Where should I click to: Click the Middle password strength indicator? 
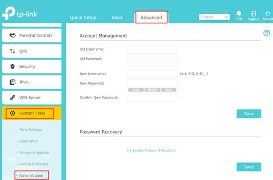pos(152,90)
